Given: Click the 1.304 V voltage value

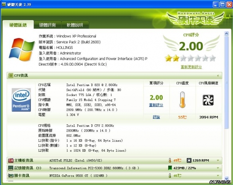Looking at the screenshot, I should click(72, 115).
